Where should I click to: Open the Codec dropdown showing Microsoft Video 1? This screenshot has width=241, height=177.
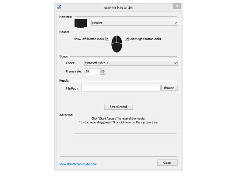(x=131, y=63)
